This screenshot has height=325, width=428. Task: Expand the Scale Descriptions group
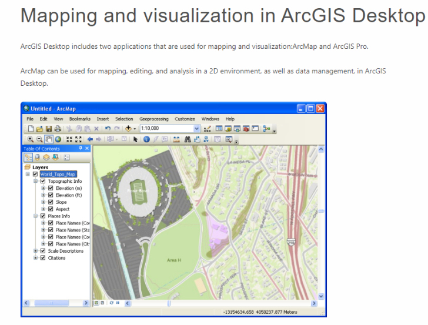pyautogui.click(x=35, y=251)
